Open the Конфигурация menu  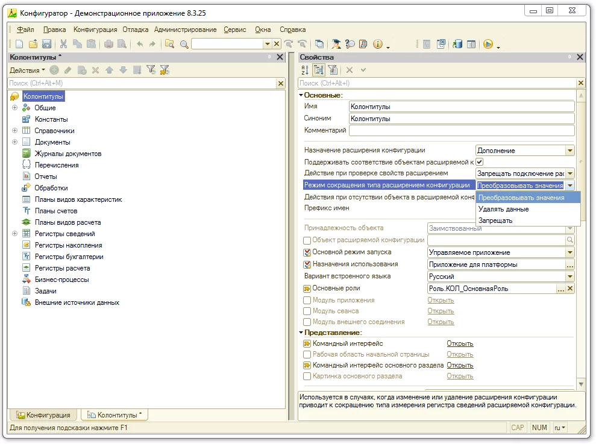pos(95,30)
